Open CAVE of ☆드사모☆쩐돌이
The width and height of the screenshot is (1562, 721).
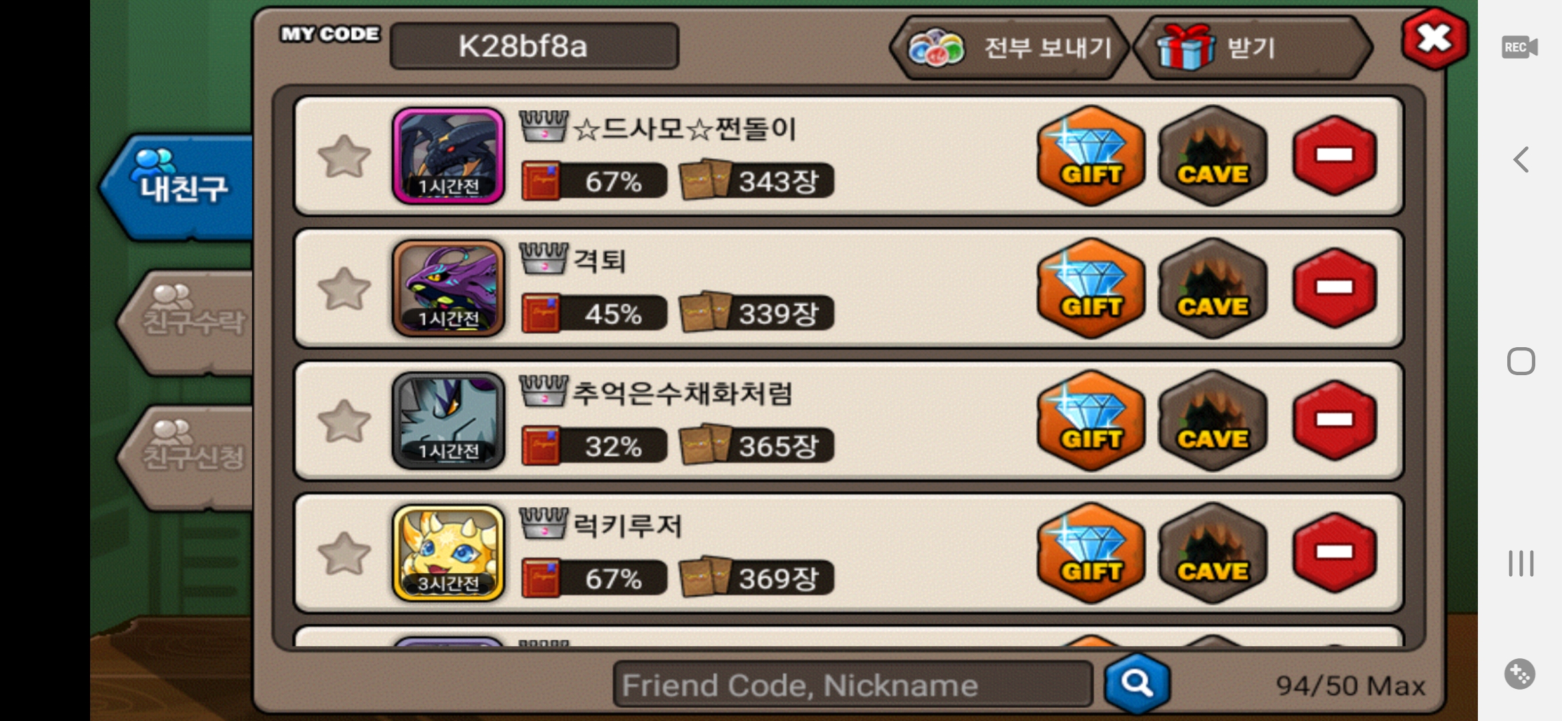pyautogui.click(x=1212, y=156)
